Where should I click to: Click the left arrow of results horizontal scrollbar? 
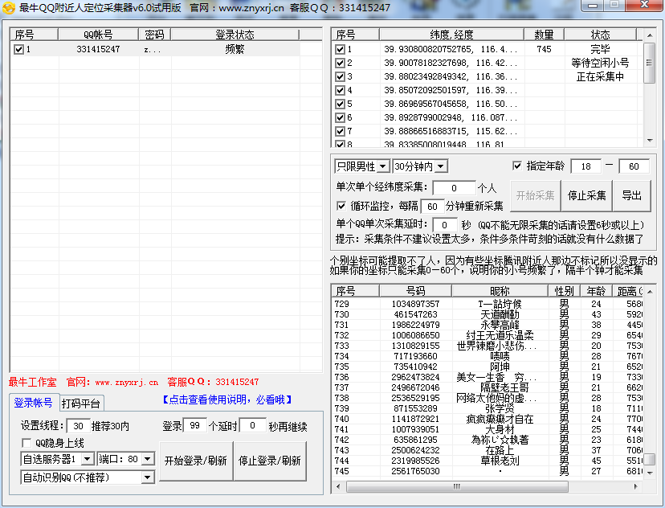[x=338, y=486]
